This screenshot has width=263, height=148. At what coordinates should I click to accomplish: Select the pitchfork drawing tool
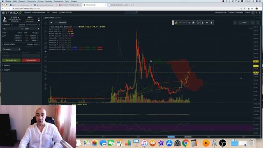tap(46, 31)
